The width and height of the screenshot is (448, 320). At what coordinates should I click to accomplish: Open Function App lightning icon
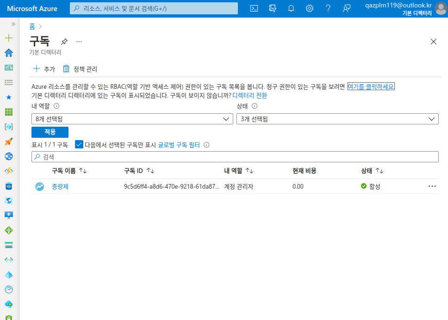[x=9, y=171]
